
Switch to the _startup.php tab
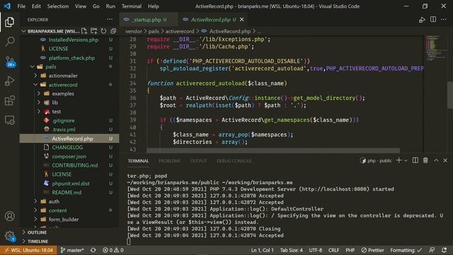coord(149,19)
